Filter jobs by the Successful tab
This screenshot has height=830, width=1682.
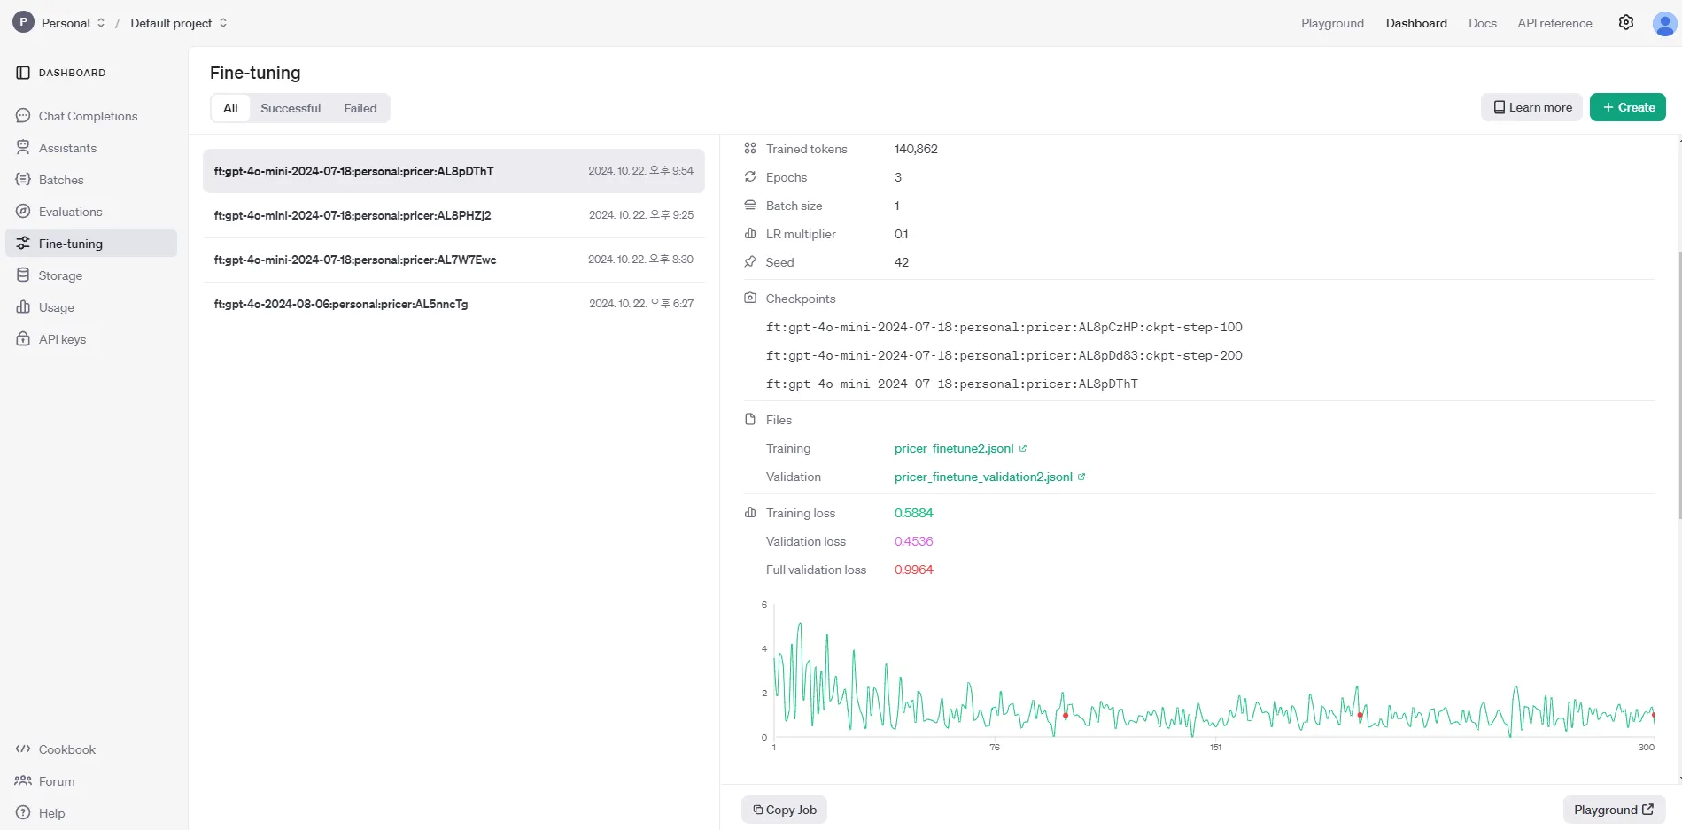coord(291,108)
